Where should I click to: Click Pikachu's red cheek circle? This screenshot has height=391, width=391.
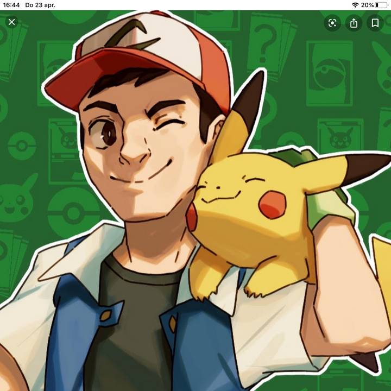[x=272, y=205]
